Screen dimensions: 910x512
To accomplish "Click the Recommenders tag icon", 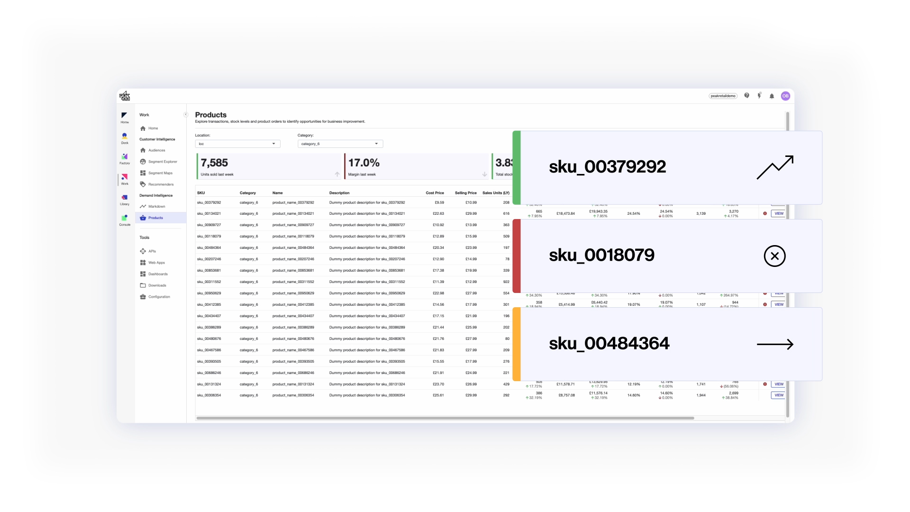I will pos(143,184).
